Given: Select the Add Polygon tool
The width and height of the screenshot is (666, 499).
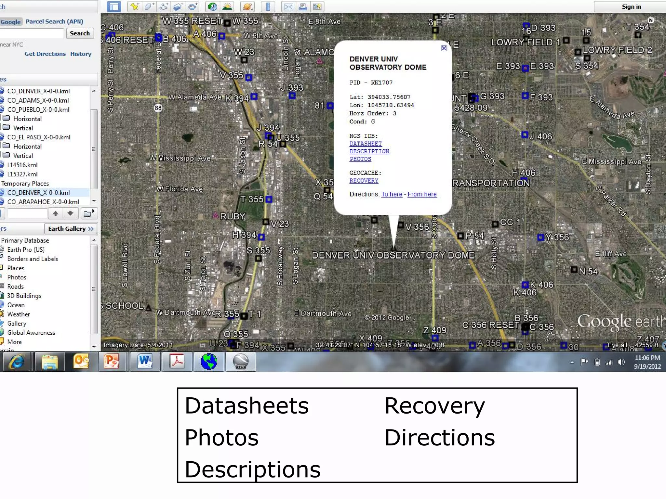Looking at the screenshot, I should click(149, 6).
